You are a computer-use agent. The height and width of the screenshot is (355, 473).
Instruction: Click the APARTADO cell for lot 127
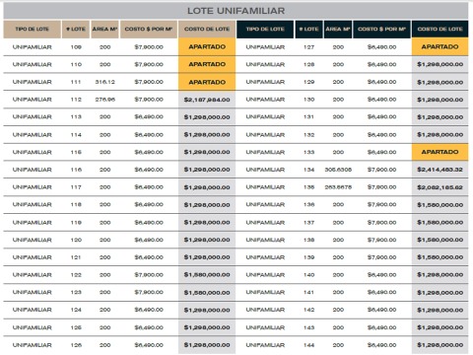point(439,46)
